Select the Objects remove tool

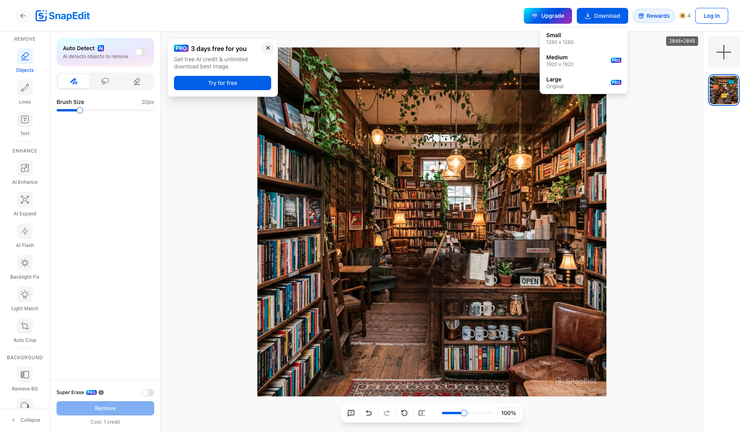[x=25, y=60]
